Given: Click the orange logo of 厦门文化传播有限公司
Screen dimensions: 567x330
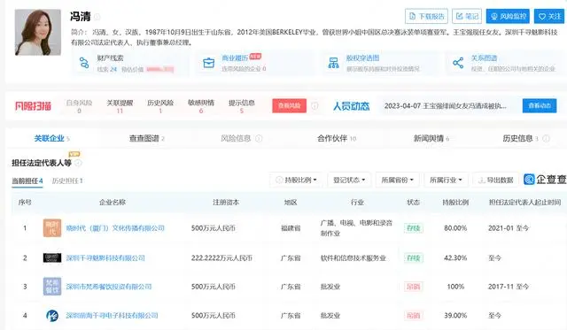Looking at the screenshot, I should (x=52, y=228).
